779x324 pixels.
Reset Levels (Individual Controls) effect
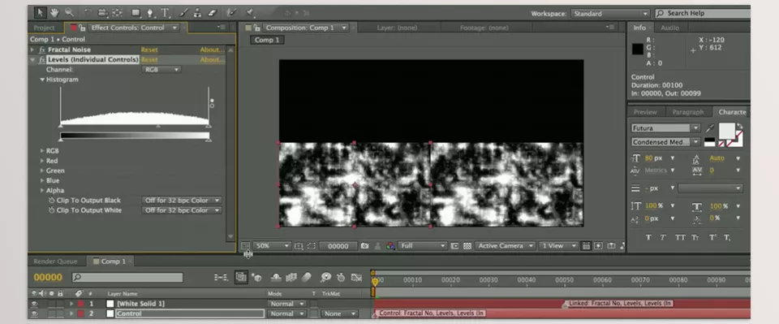pos(149,59)
